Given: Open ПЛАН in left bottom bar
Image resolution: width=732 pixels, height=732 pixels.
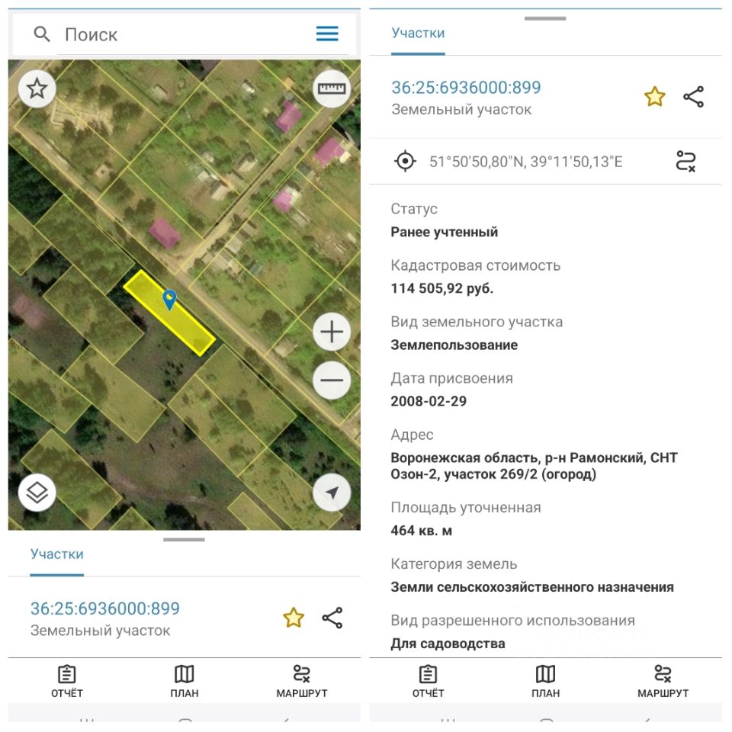Looking at the screenshot, I should coord(185,681).
